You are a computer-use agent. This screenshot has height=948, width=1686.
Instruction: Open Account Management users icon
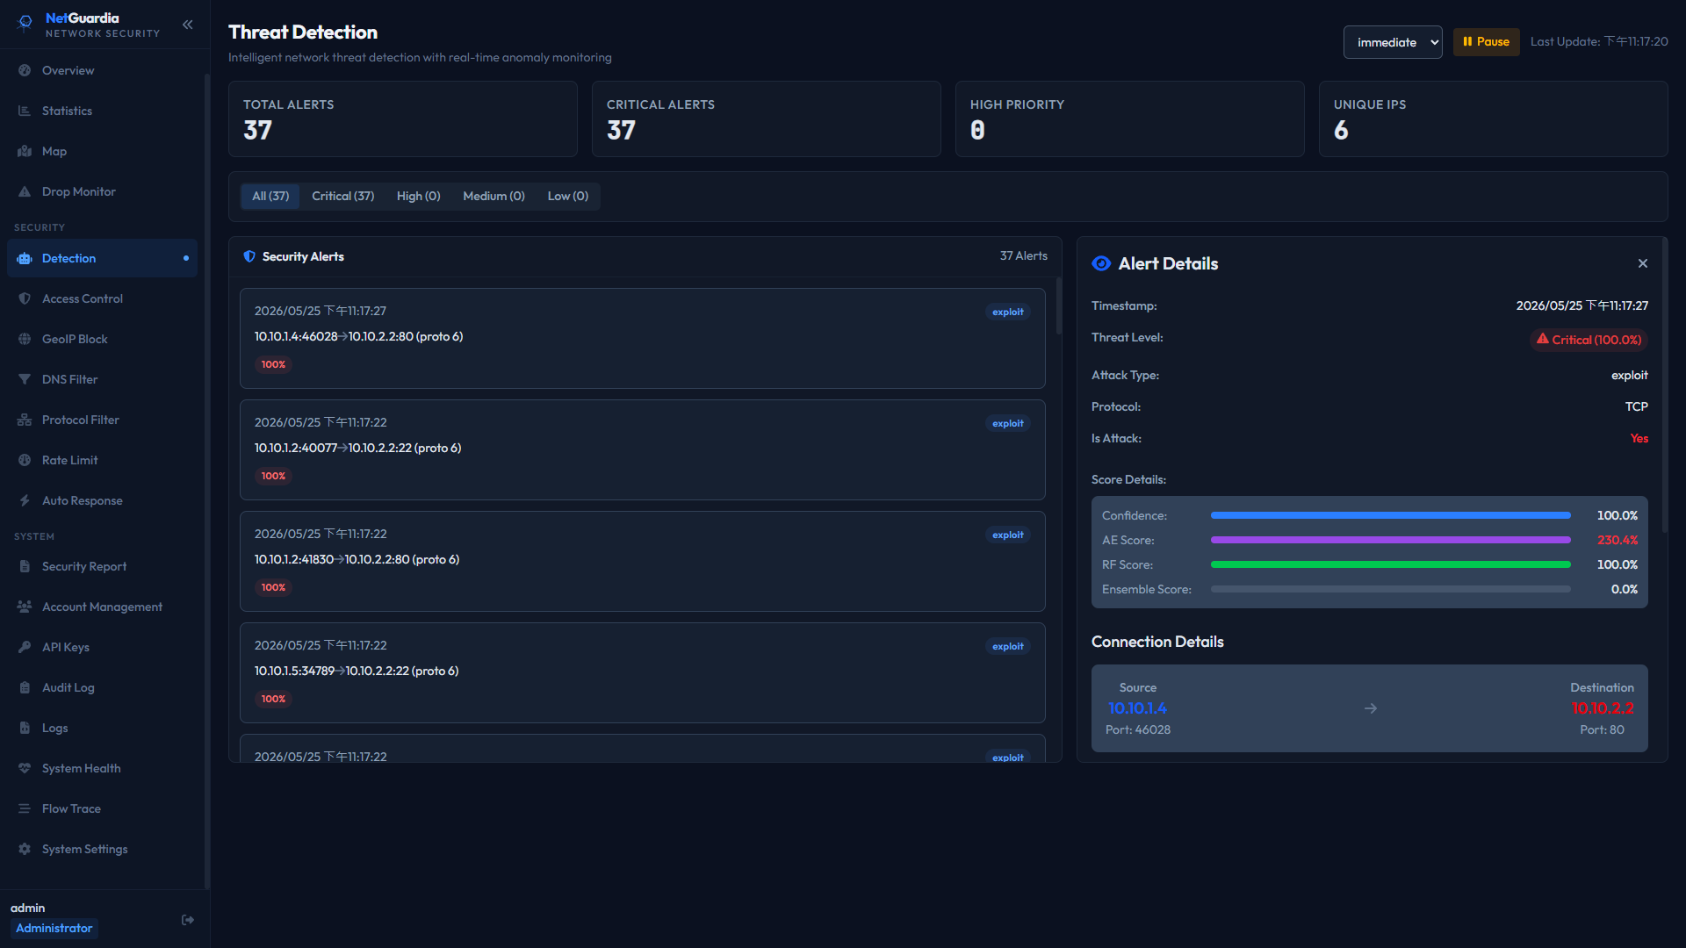[25, 607]
